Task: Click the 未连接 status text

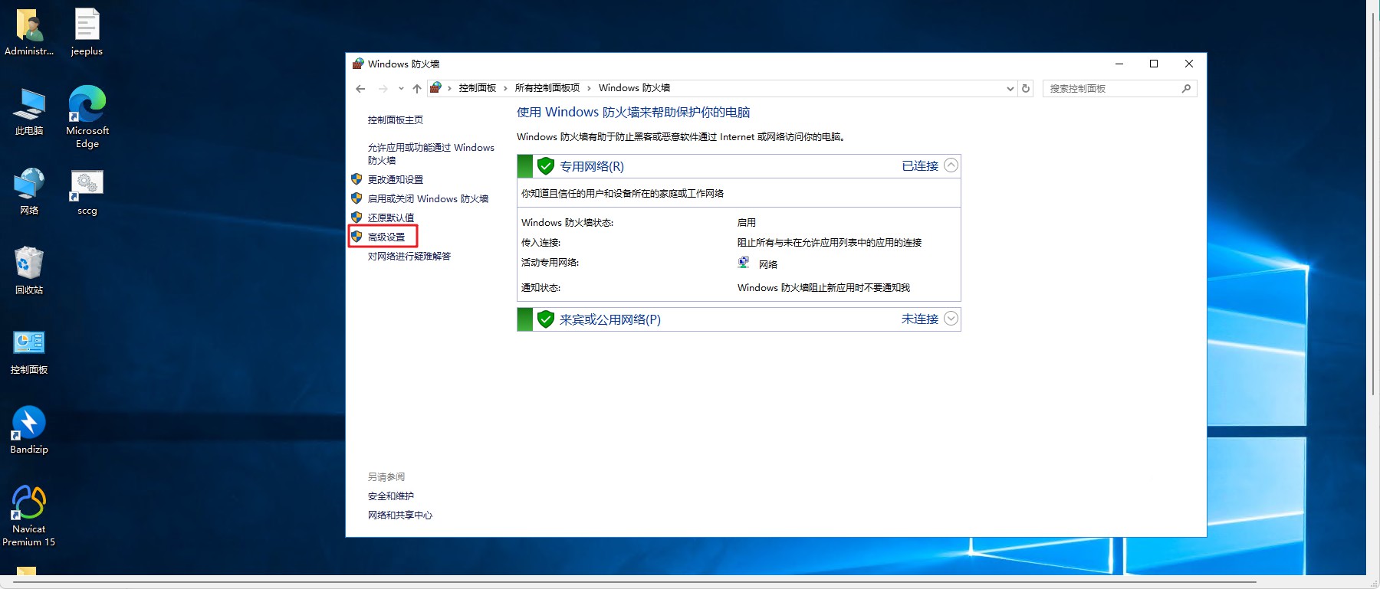Action: point(920,319)
